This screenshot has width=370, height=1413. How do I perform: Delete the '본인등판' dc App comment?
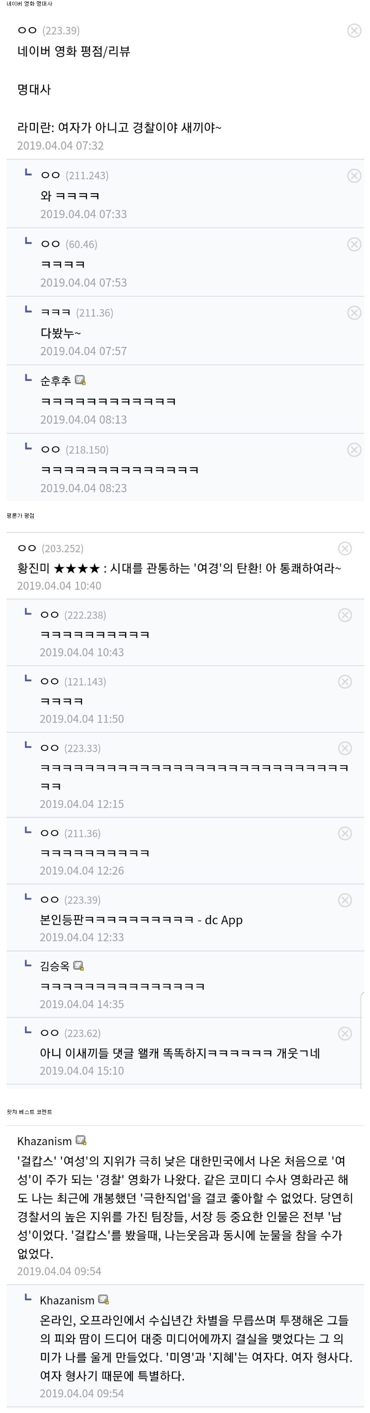(x=345, y=900)
